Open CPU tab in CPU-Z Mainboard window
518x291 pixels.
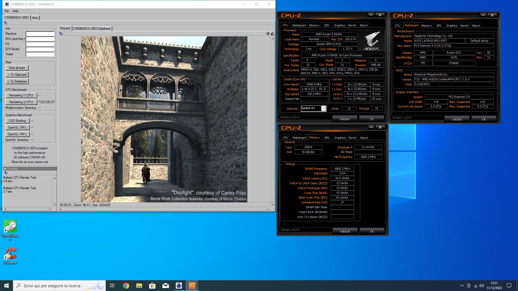click(397, 26)
